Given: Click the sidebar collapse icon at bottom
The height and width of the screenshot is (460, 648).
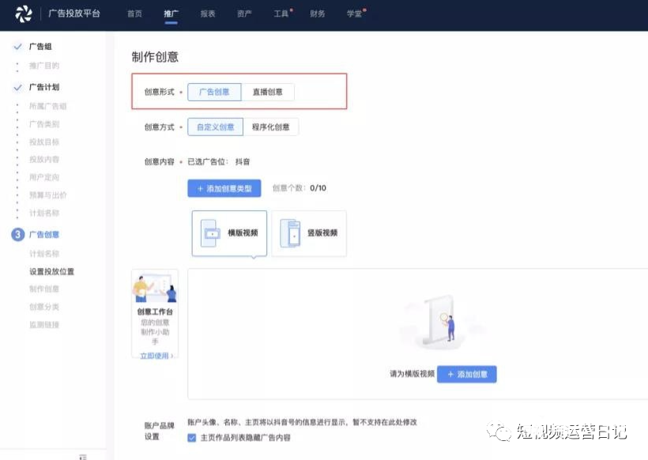Looking at the screenshot, I should click(x=83, y=456).
